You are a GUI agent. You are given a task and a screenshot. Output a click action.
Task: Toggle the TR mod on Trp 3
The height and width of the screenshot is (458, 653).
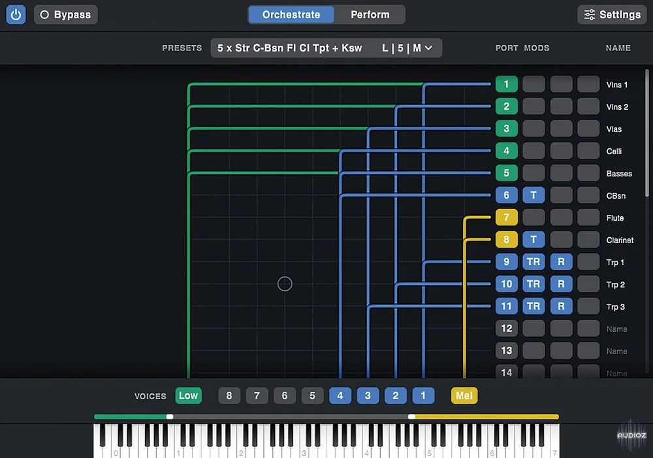click(534, 306)
